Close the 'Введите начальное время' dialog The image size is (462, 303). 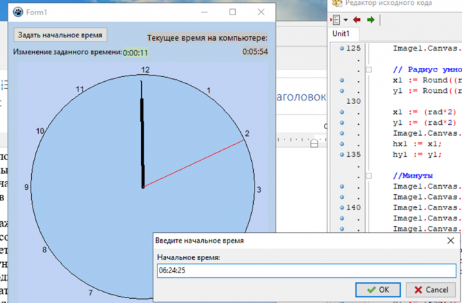point(451,241)
